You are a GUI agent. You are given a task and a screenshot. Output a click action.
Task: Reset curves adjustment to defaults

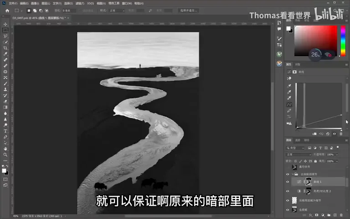(x=328, y=134)
